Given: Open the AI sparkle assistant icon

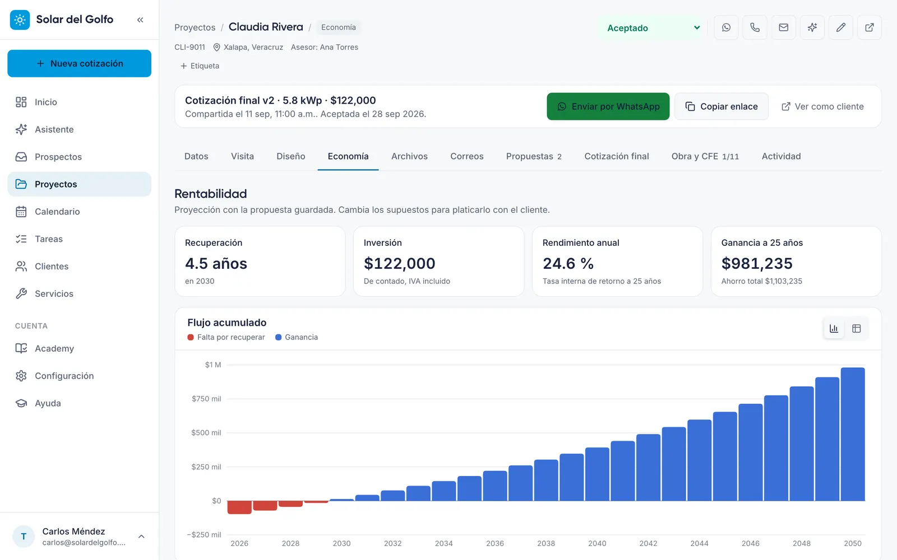Looking at the screenshot, I should coord(812,27).
